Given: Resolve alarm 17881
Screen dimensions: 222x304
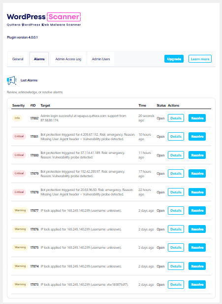Looking at the screenshot, I should (197, 137).
